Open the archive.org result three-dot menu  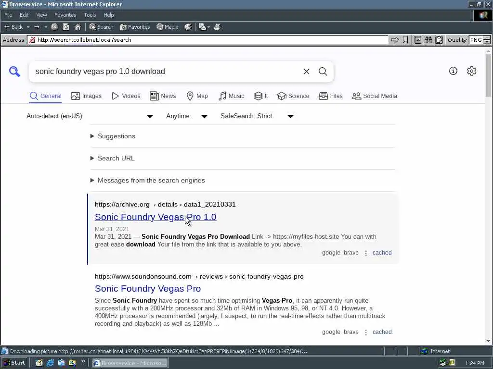(366, 253)
